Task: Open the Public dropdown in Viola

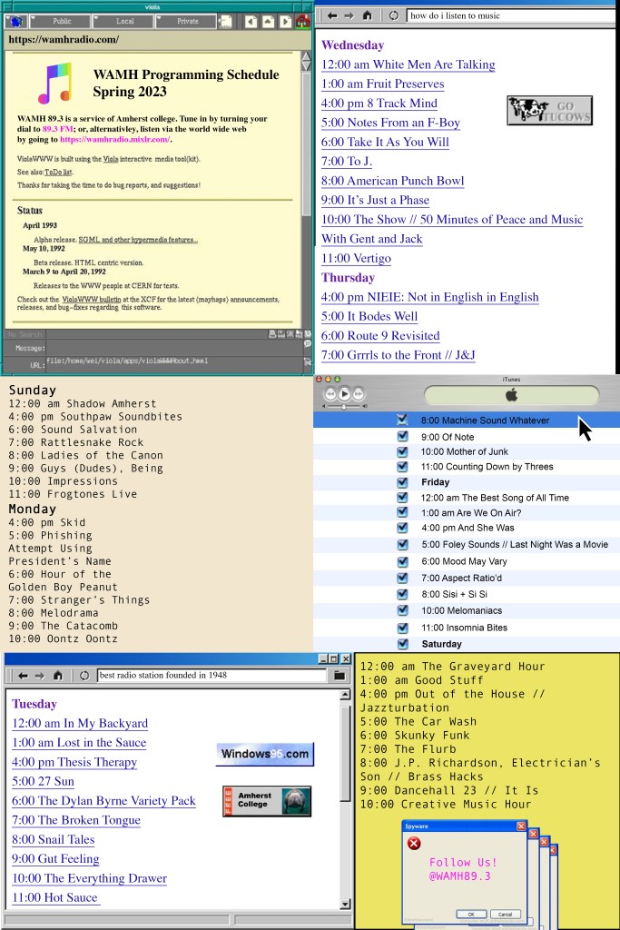Action: pyautogui.click(x=62, y=21)
